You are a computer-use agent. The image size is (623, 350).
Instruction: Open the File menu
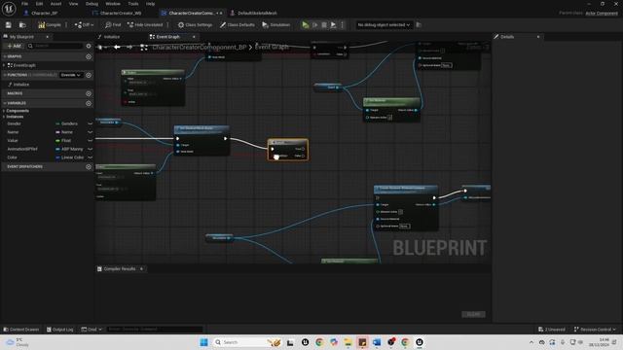(24, 4)
